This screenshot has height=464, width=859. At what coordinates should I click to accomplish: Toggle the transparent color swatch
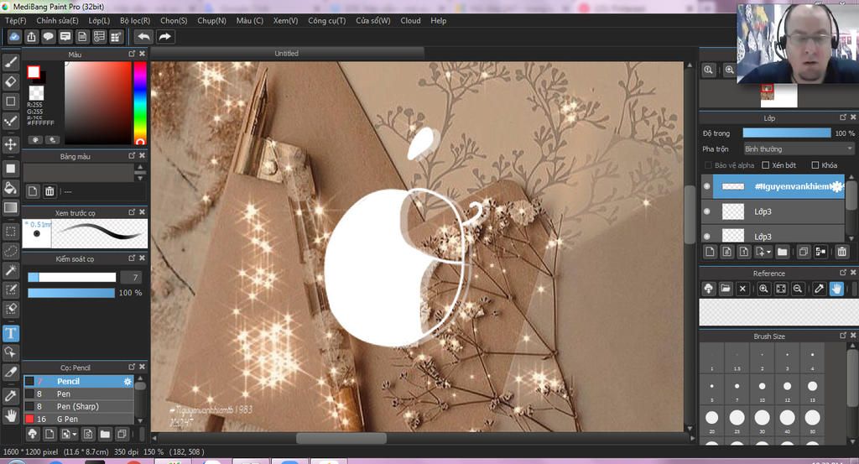(x=37, y=92)
